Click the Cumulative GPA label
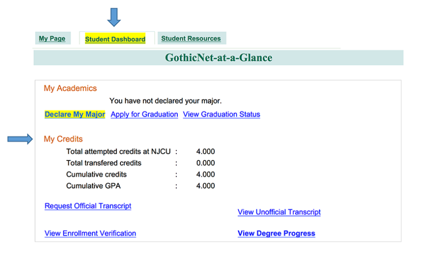The height and width of the screenshot is (254, 447). click(x=93, y=186)
